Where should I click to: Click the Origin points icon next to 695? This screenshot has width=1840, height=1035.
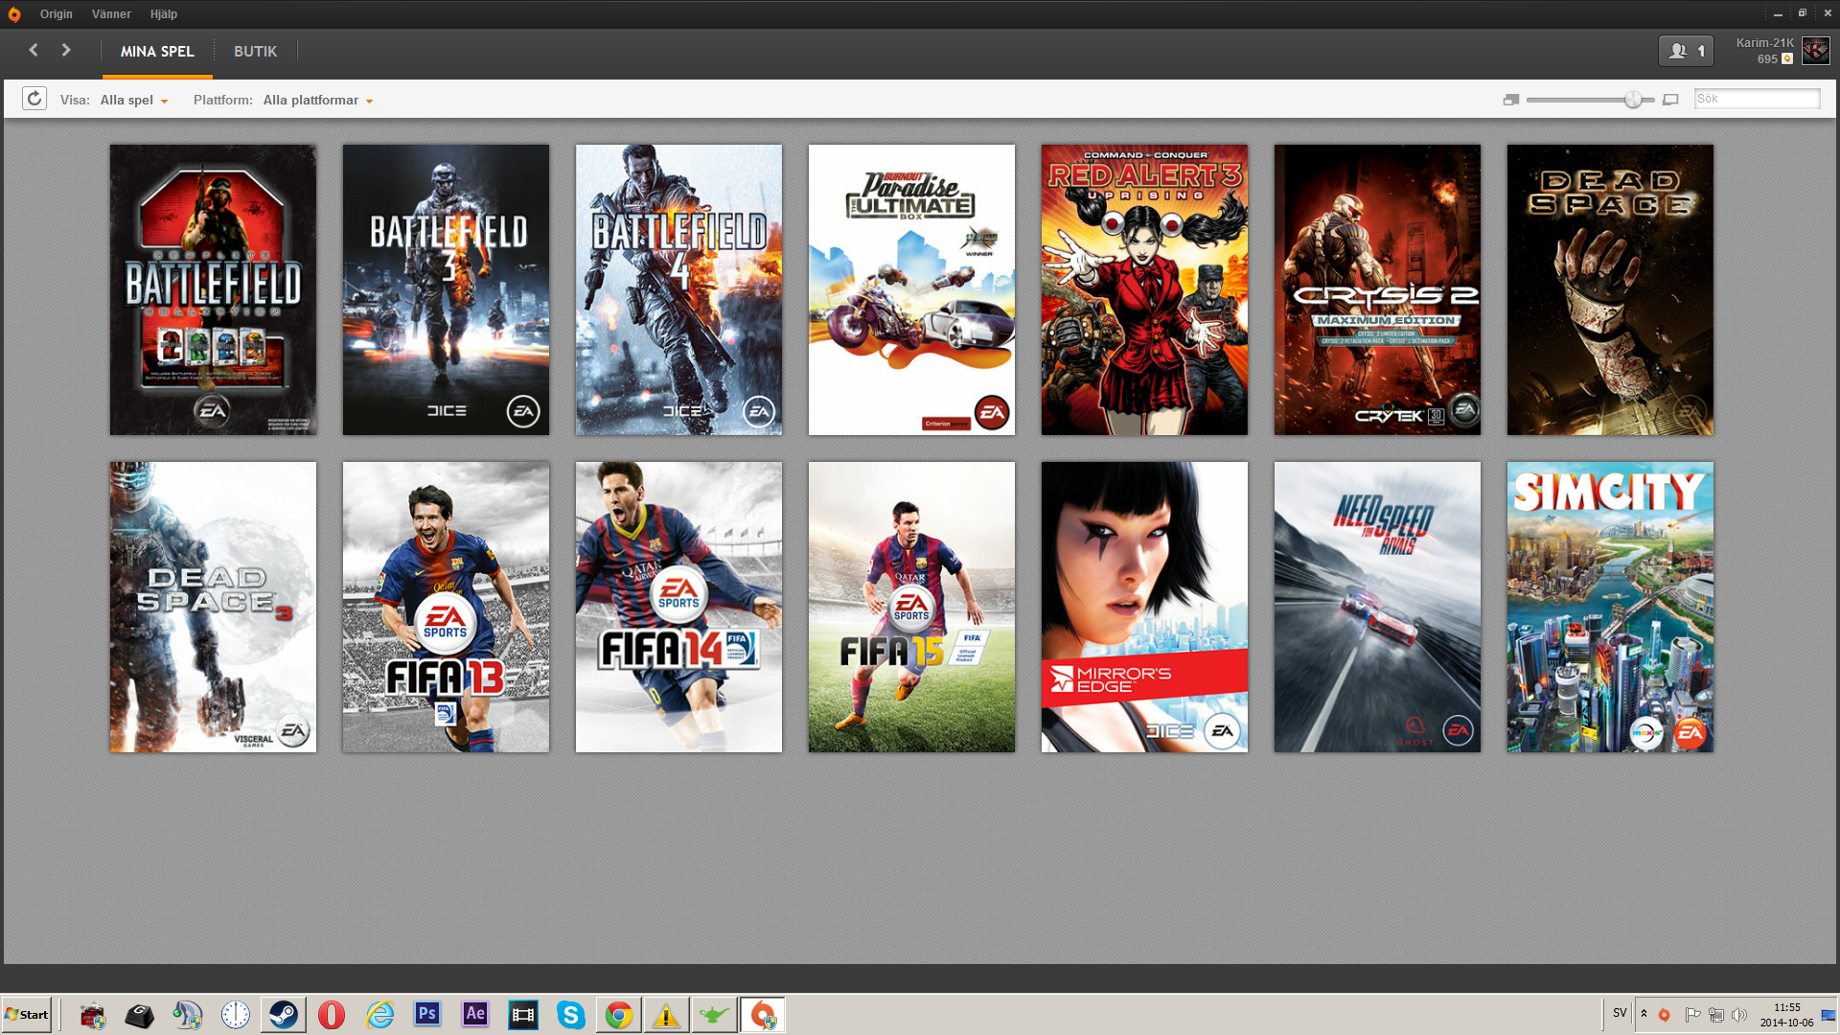click(x=1787, y=59)
